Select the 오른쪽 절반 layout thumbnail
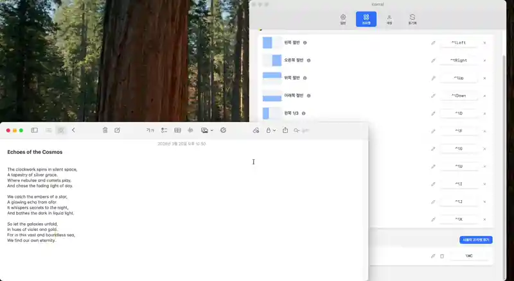Image resolution: width=514 pixels, height=281 pixels. pyautogui.click(x=272, y=60)
